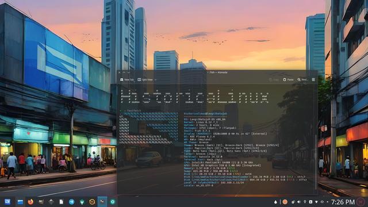Viewport: 368px width, 207px height.
Task: Open the file manager from the taskbar
Action: pyautogui.click(x=20, y=202)
